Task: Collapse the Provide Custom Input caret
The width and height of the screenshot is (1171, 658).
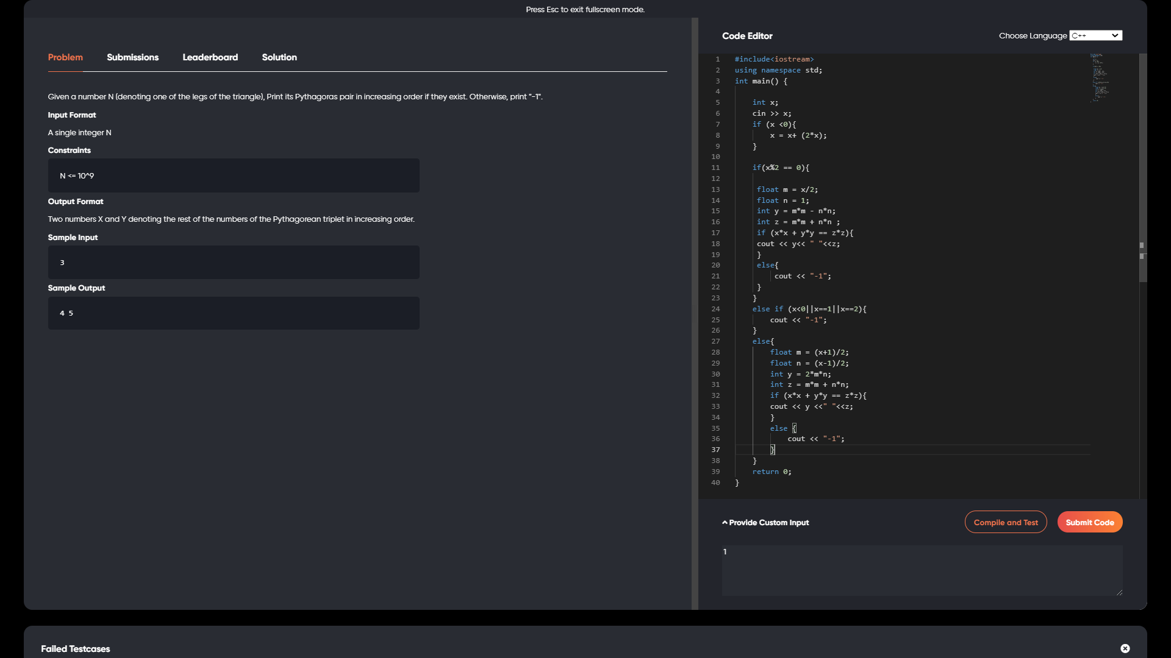Action: point(725,523)
